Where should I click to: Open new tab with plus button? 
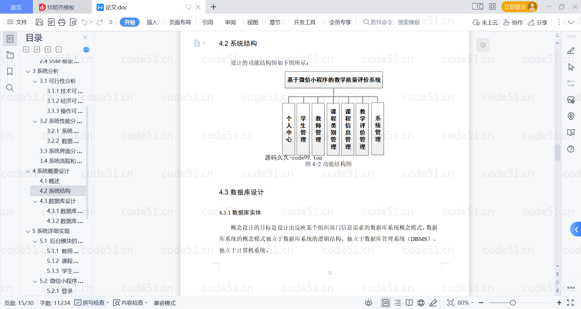(213, 7)
